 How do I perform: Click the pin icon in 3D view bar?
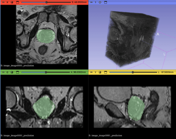point(92,2)
